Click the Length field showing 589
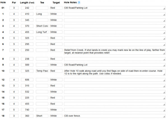The width and height of the screenshot is (168, 119). click(27, 65)
